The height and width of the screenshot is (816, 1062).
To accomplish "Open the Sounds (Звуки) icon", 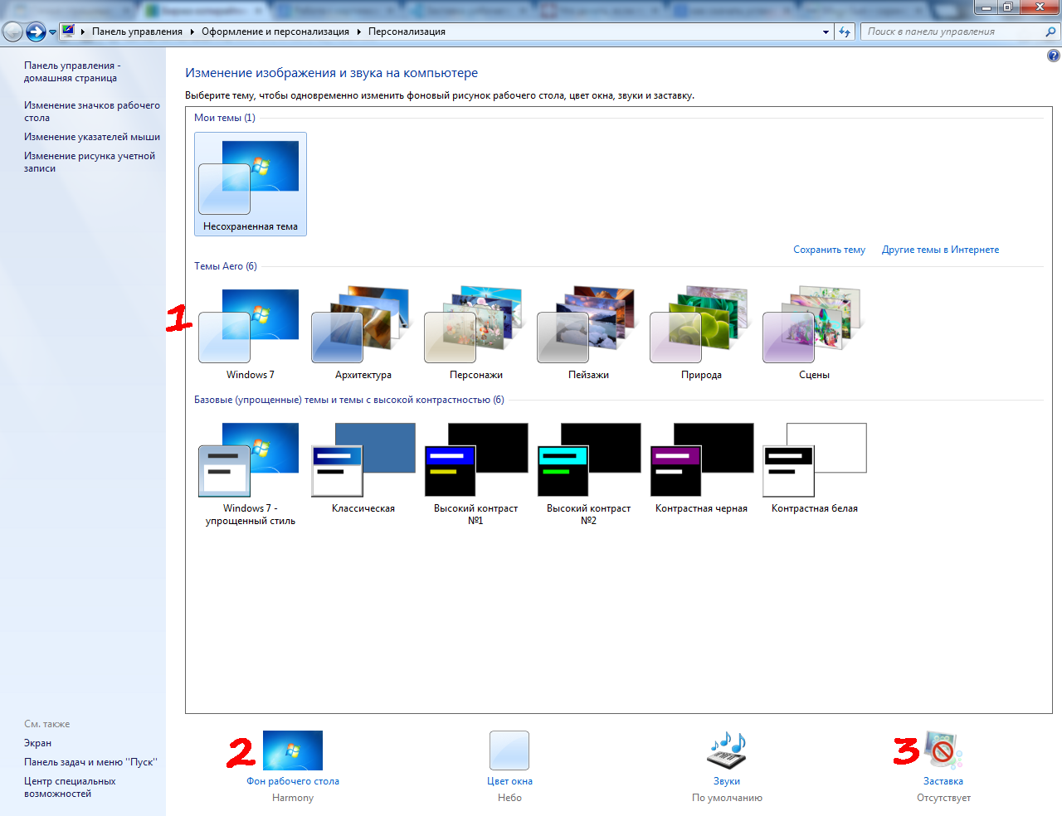I will pos(727,750).
